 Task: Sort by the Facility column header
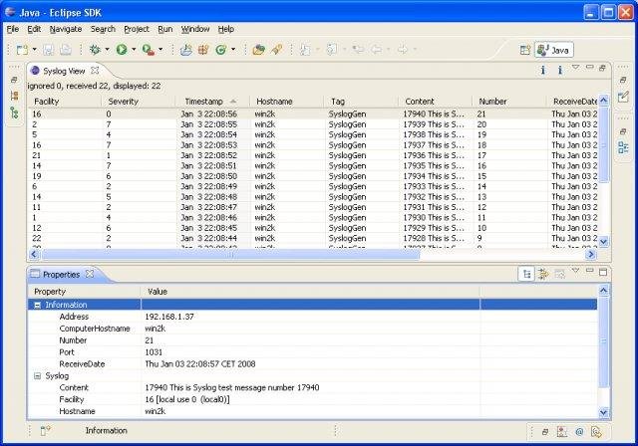64,102
